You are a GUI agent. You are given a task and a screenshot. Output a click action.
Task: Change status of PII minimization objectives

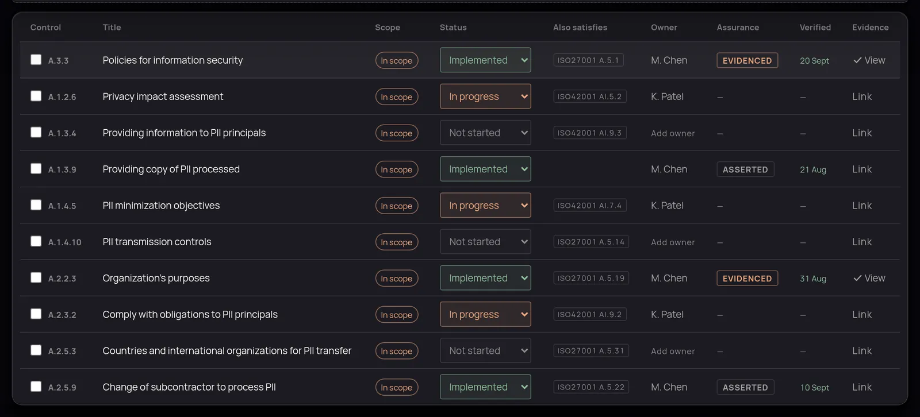(x=485, y=205)
